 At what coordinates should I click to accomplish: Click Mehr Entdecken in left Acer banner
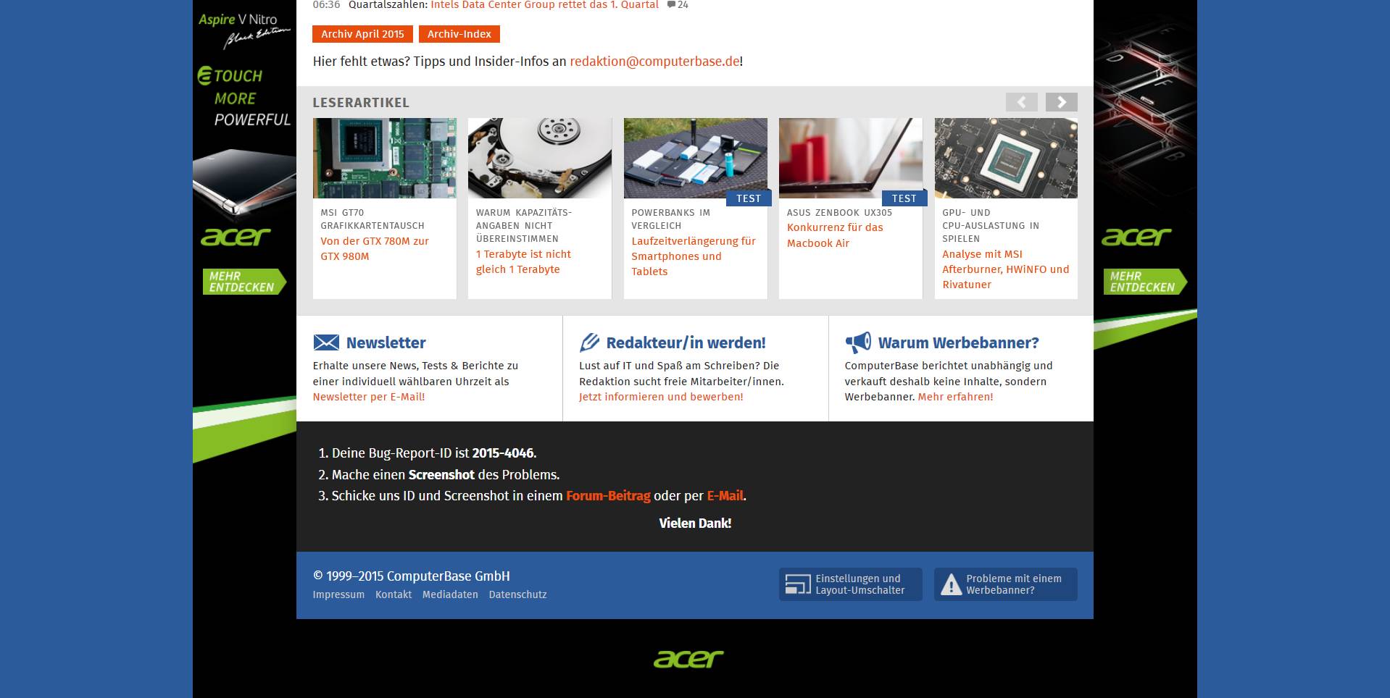[244, 282]
